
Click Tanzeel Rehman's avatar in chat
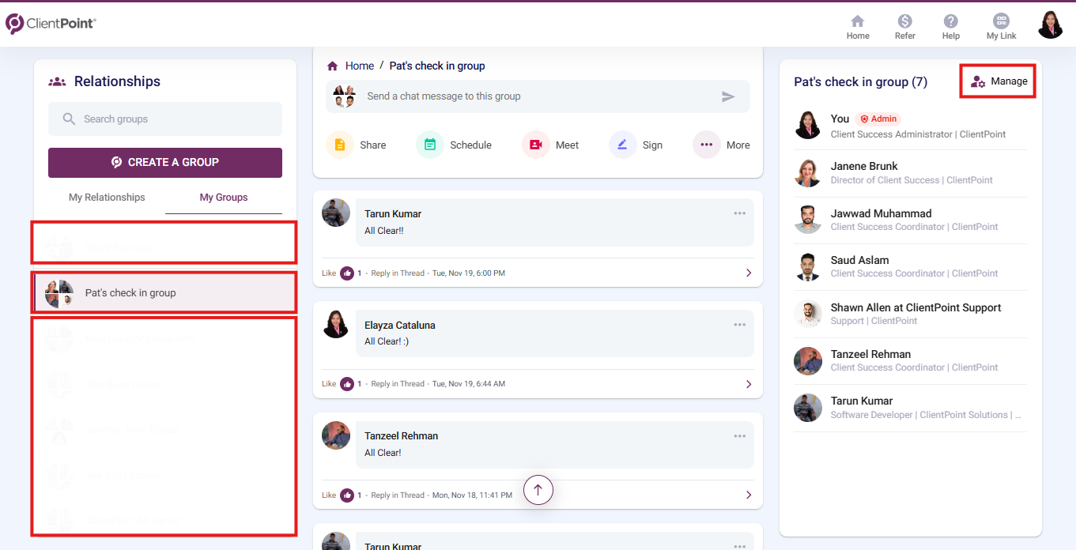tap(336, 435)
